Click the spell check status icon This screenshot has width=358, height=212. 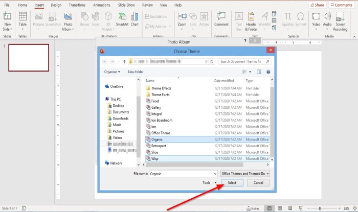coord(24,208)
